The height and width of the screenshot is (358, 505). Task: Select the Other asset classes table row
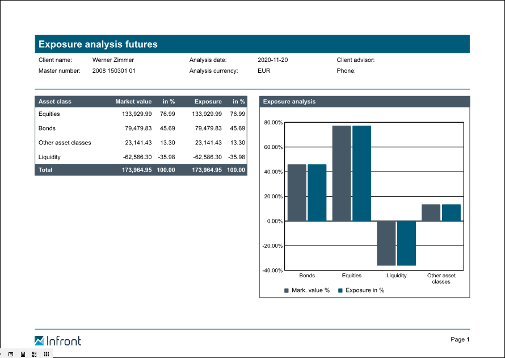[x=141, y=143]
